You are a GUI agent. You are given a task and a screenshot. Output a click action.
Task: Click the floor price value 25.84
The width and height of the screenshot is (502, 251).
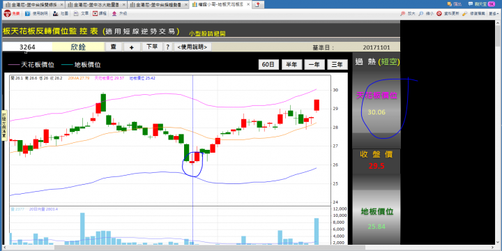(376, 227)
